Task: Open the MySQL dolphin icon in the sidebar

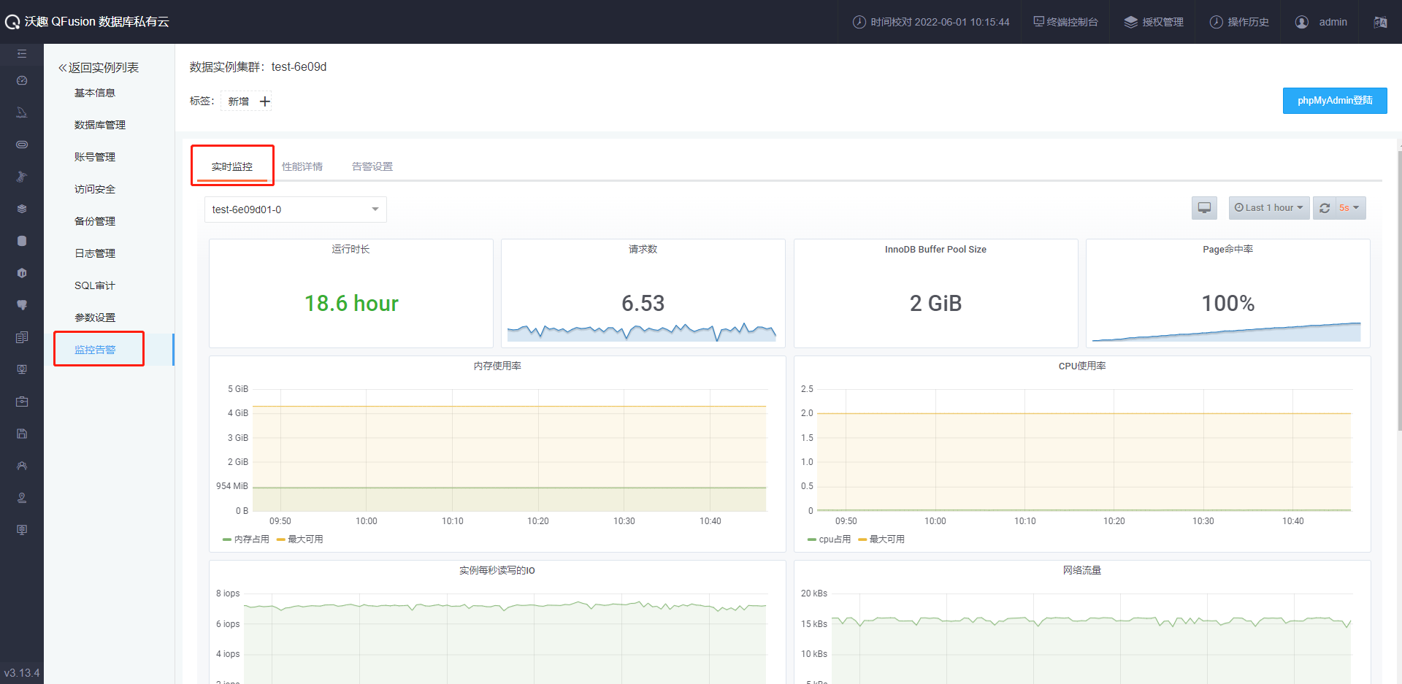Action: pyautogui.click(x=22, y=112)
